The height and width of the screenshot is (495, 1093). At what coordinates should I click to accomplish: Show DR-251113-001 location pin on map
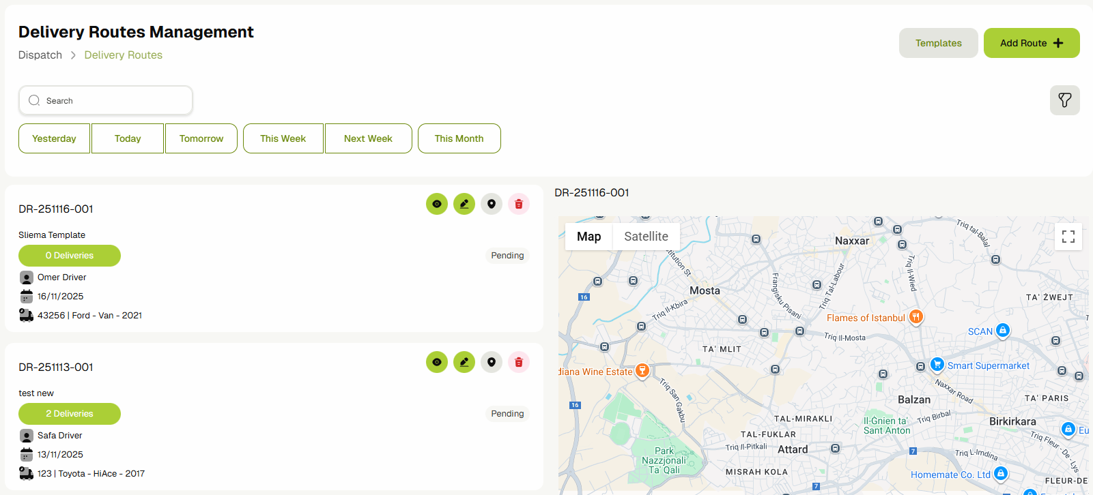(492, 362)
